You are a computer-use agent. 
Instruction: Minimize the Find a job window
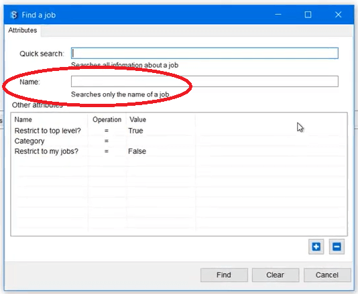[278, 15]
